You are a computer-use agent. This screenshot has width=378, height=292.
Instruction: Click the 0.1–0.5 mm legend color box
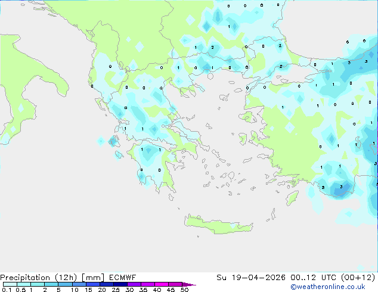pos(10,284)
